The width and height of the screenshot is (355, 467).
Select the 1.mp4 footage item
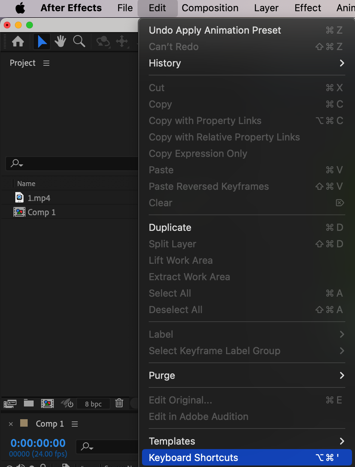39,198
